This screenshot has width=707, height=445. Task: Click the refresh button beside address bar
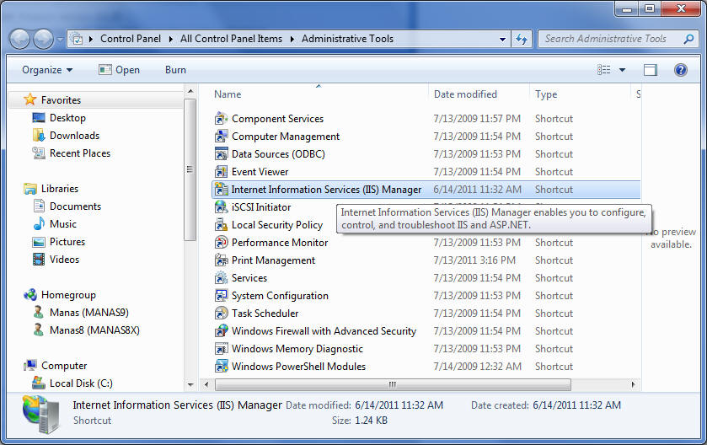click(x=522, y=40)
